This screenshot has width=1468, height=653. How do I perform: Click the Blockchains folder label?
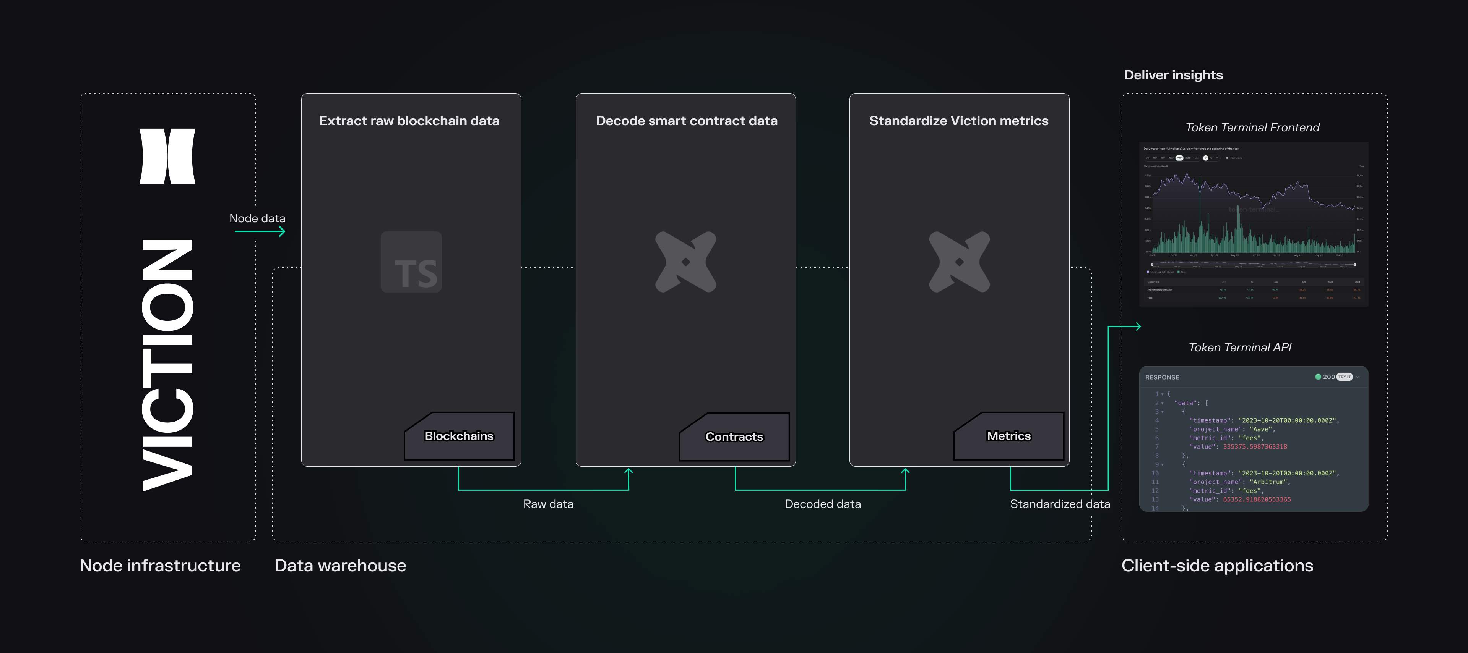coord(459,436)
